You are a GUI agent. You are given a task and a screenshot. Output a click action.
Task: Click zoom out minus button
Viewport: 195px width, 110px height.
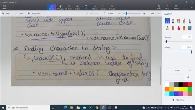tap(119, 13)
